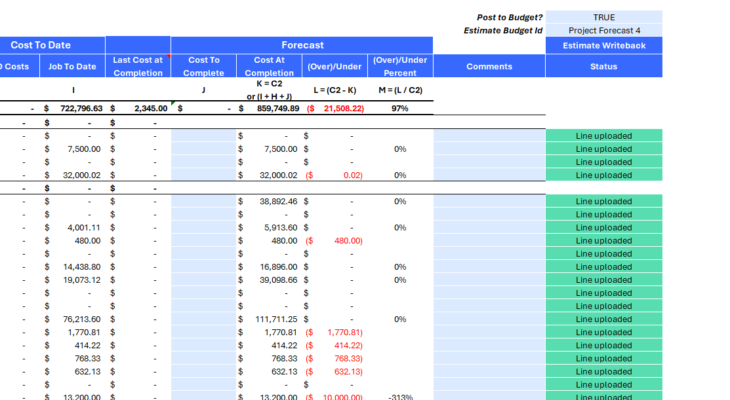Select the Job To Date column header

click(x=72, y=66)
